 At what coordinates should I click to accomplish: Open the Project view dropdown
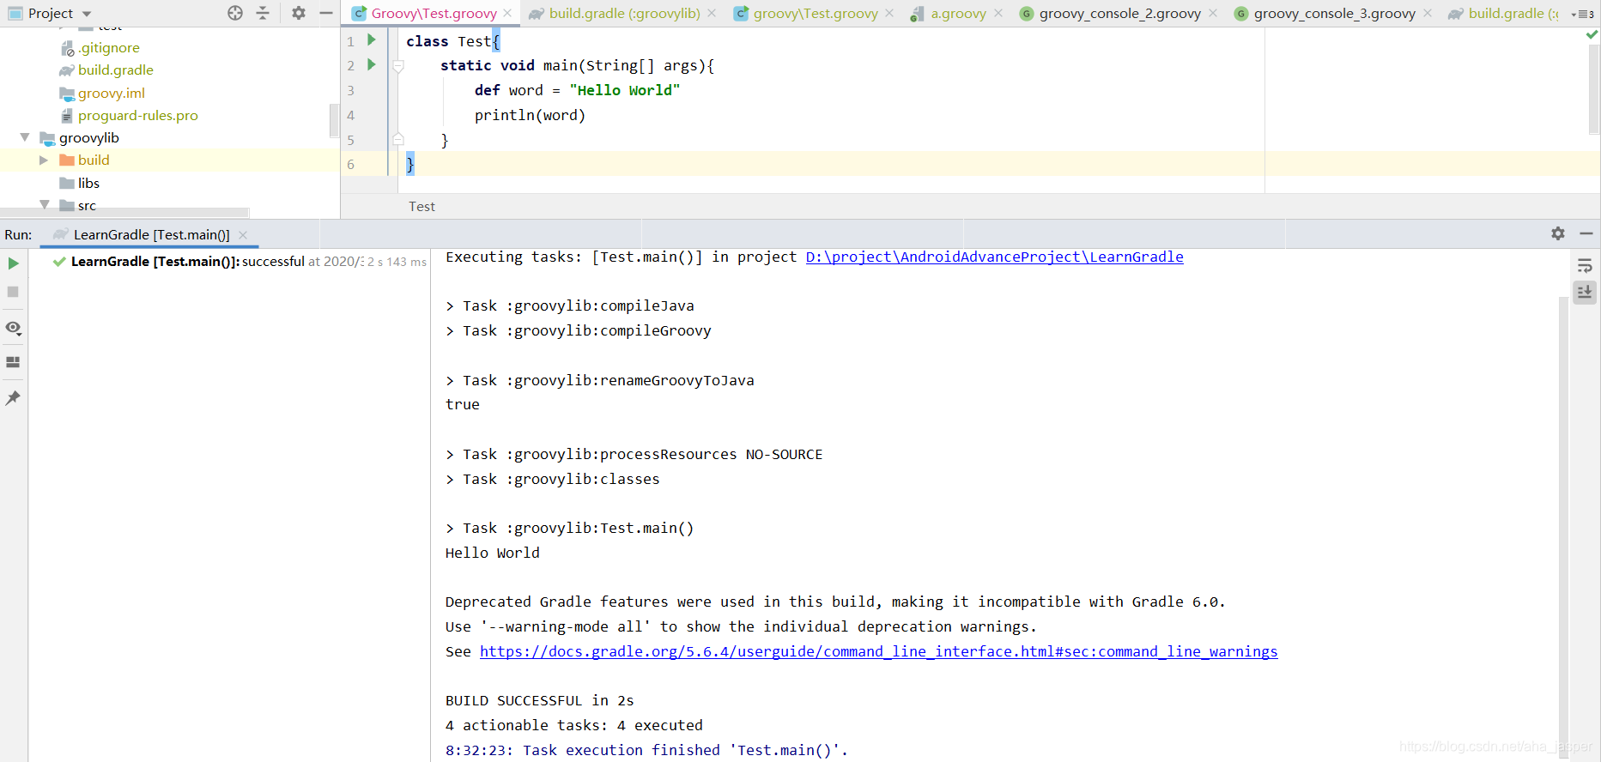[x=87, y=14]
